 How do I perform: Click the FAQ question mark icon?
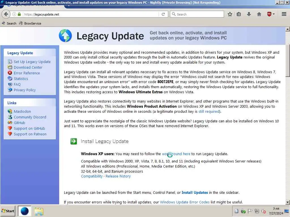click(10, 84)
